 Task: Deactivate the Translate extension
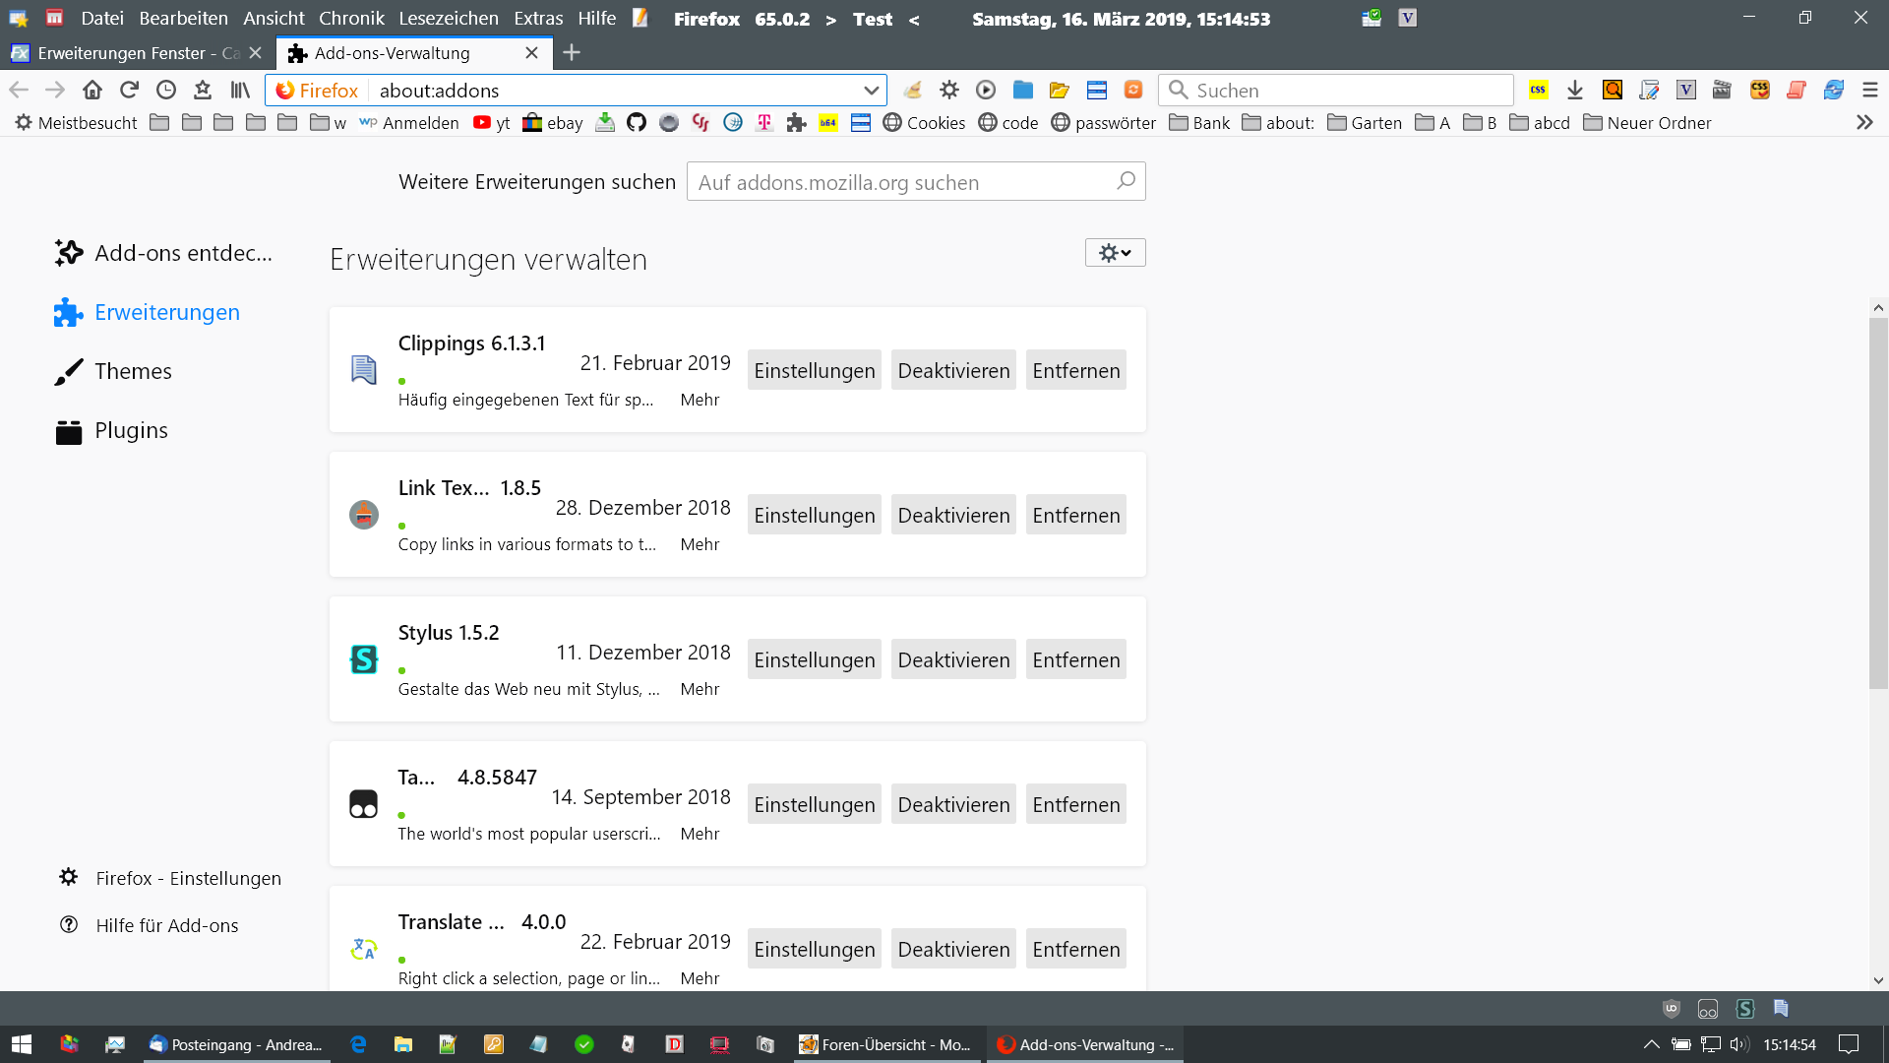click(x=953, y=949)
